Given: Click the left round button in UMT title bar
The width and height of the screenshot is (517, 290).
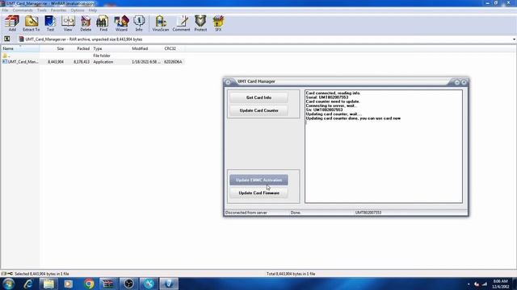Looking at the screenshot, I should point(228,82).
